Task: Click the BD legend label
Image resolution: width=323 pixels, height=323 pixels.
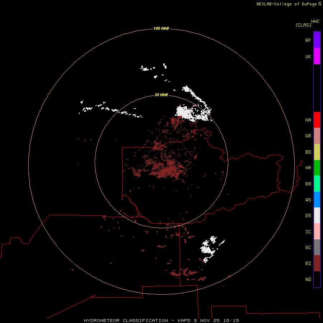Action: click(x=308, y=152)
